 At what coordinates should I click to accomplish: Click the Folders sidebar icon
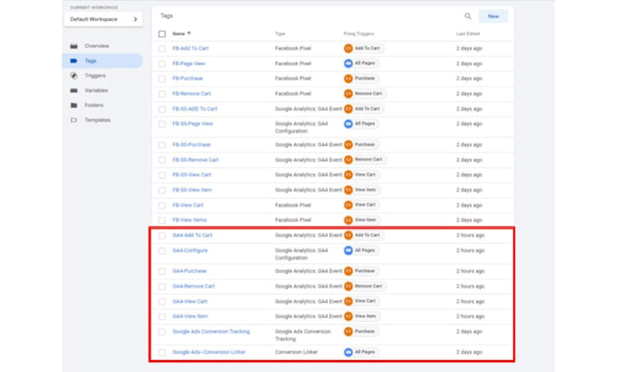coord(74,106)
